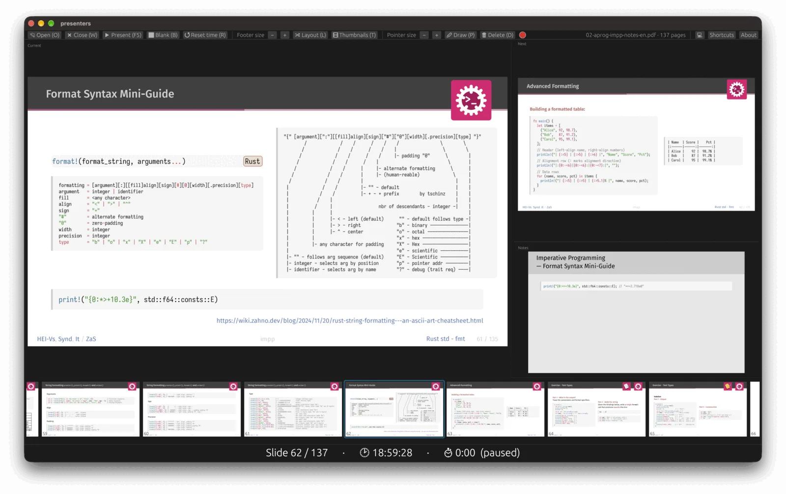Click the pink gear logo on current slide
The image size is (786, 494).
471,100
